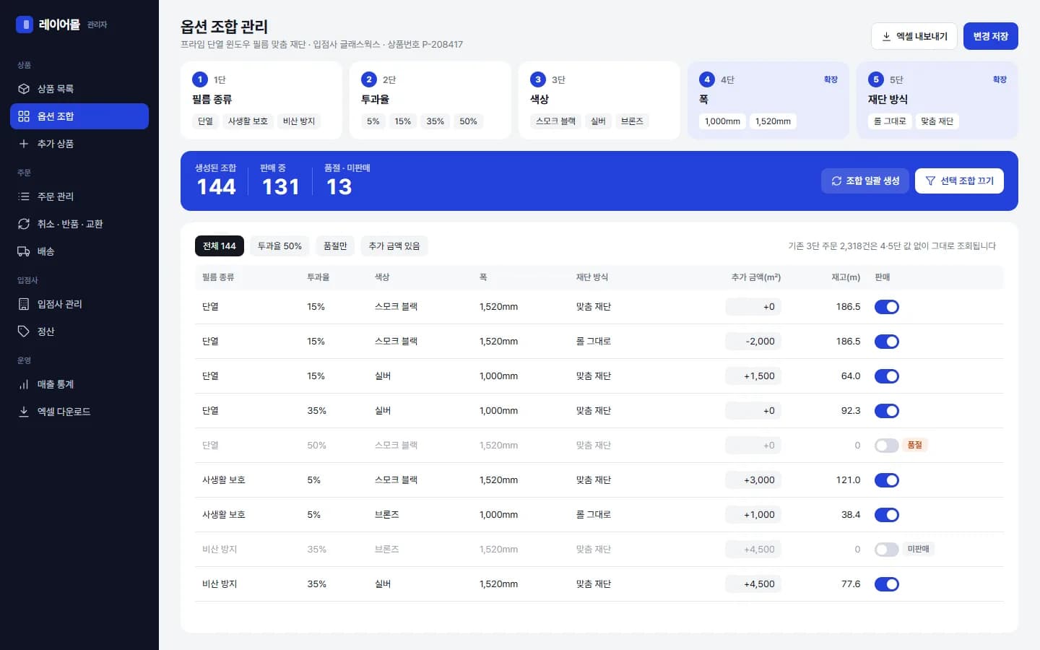Toggle sale switch for 단열 15% 실버 row

click(887, 376)
